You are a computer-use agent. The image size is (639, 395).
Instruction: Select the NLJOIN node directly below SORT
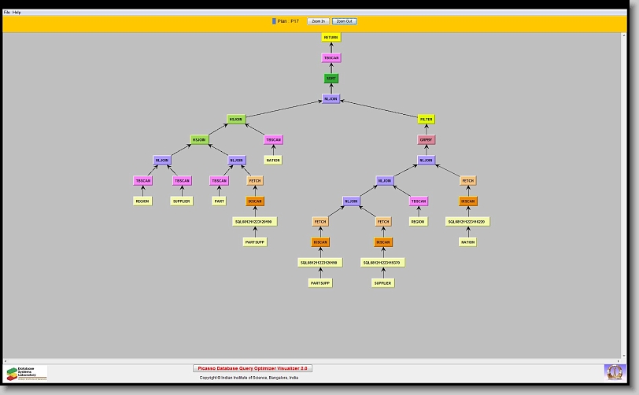[x=331, y=99]
